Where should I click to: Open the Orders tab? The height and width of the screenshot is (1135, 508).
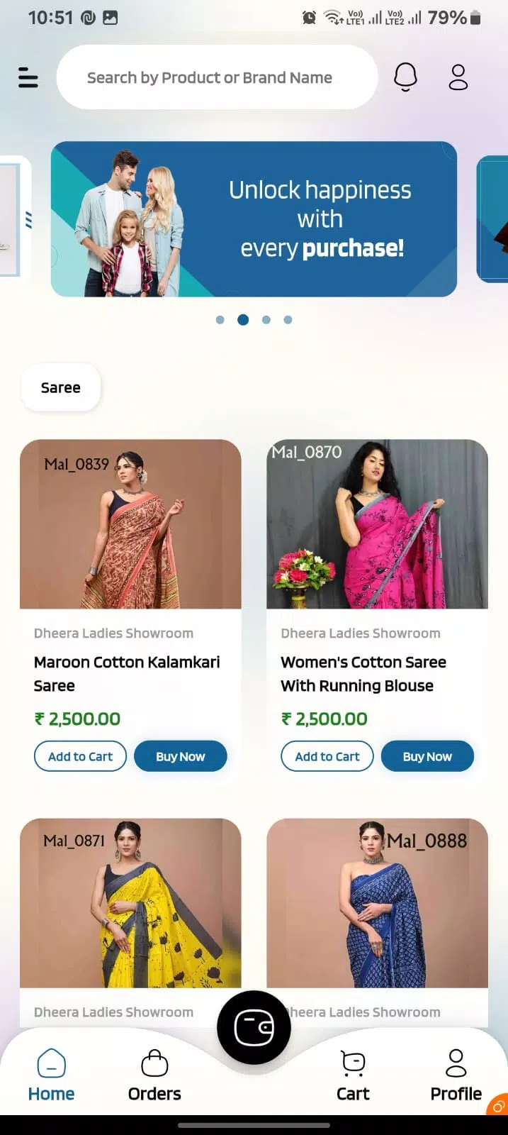point(154,1075)
